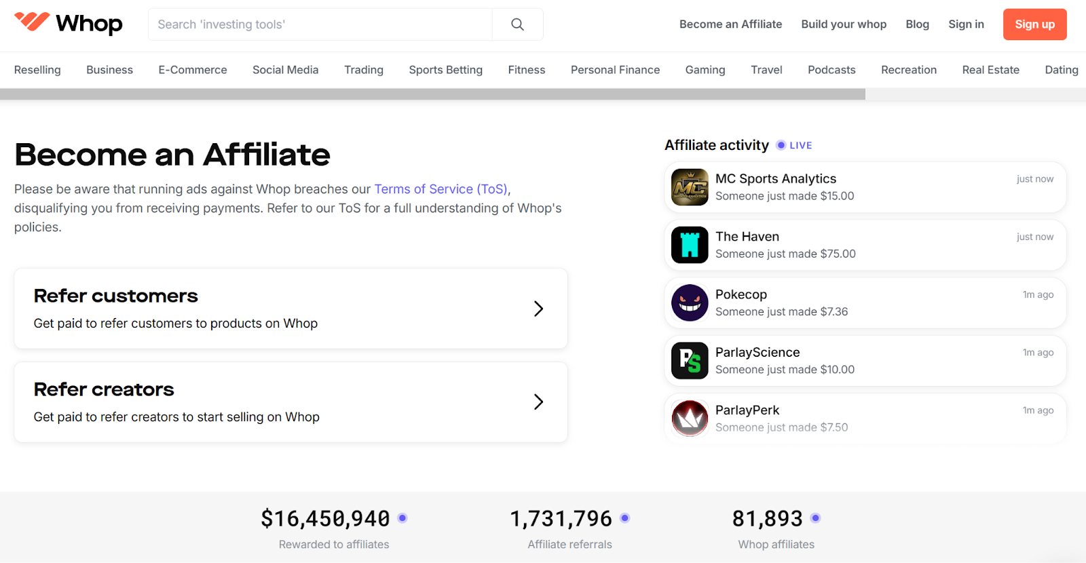
Task: Open the Travel category
Action: click(766, 70)
